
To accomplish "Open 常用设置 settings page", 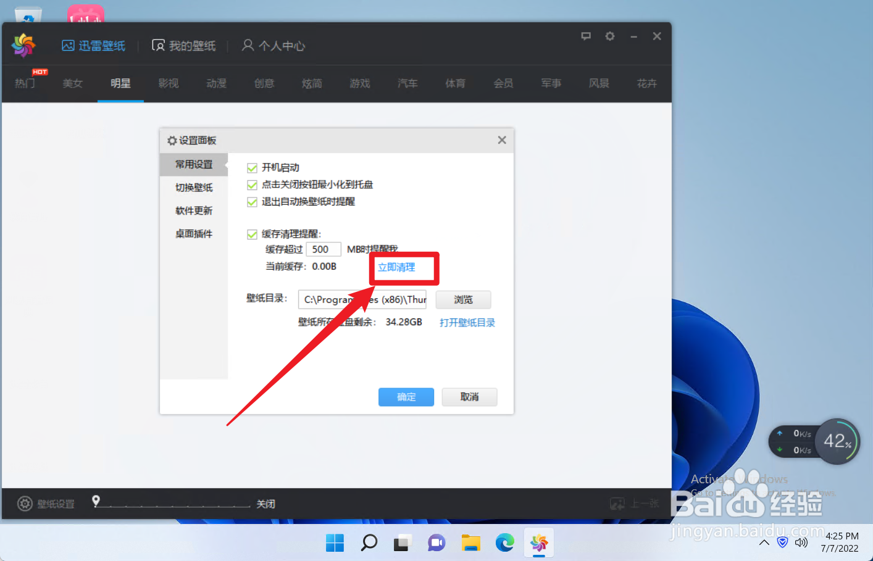I will [194, 164].
